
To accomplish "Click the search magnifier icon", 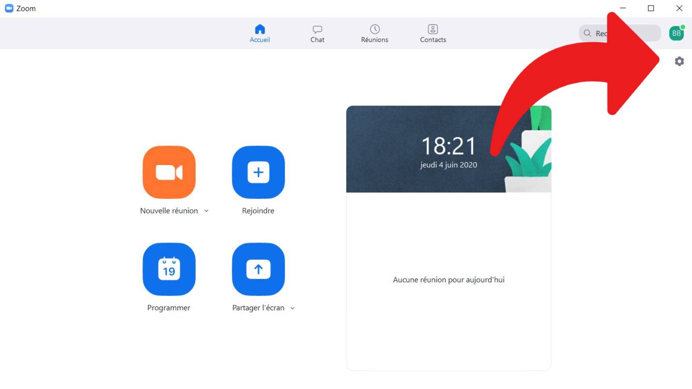I will click(587, 33).
